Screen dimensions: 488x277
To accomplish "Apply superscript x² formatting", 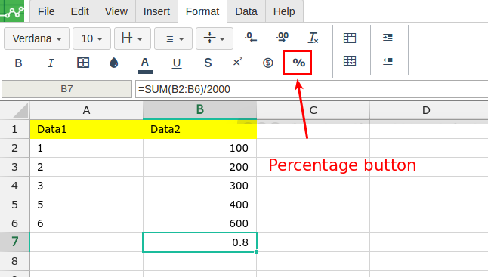I will click(x=238, y=62).
